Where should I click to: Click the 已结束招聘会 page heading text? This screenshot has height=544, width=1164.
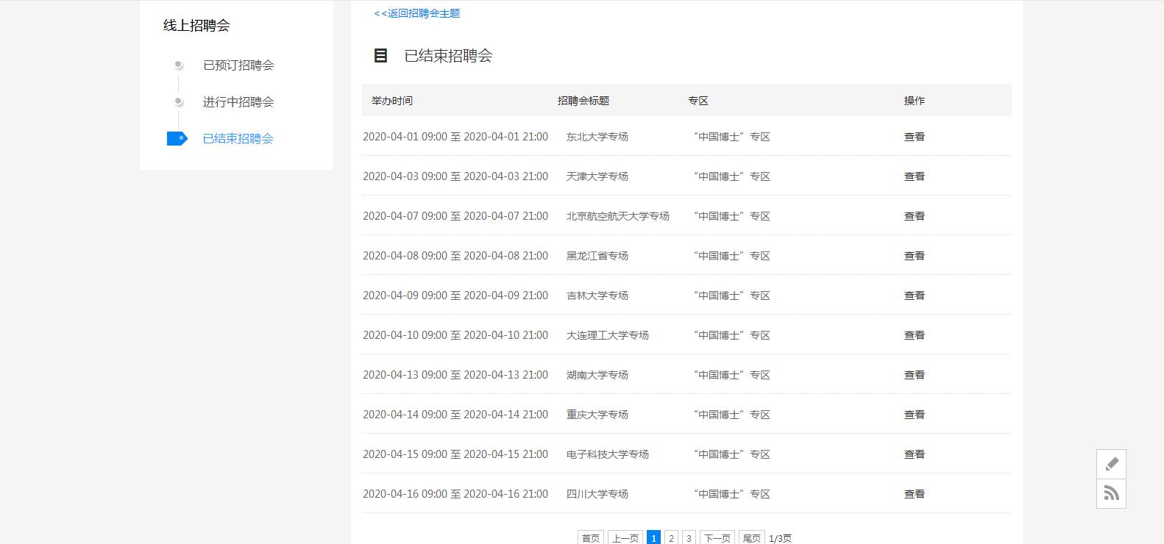tap(448, 56)
